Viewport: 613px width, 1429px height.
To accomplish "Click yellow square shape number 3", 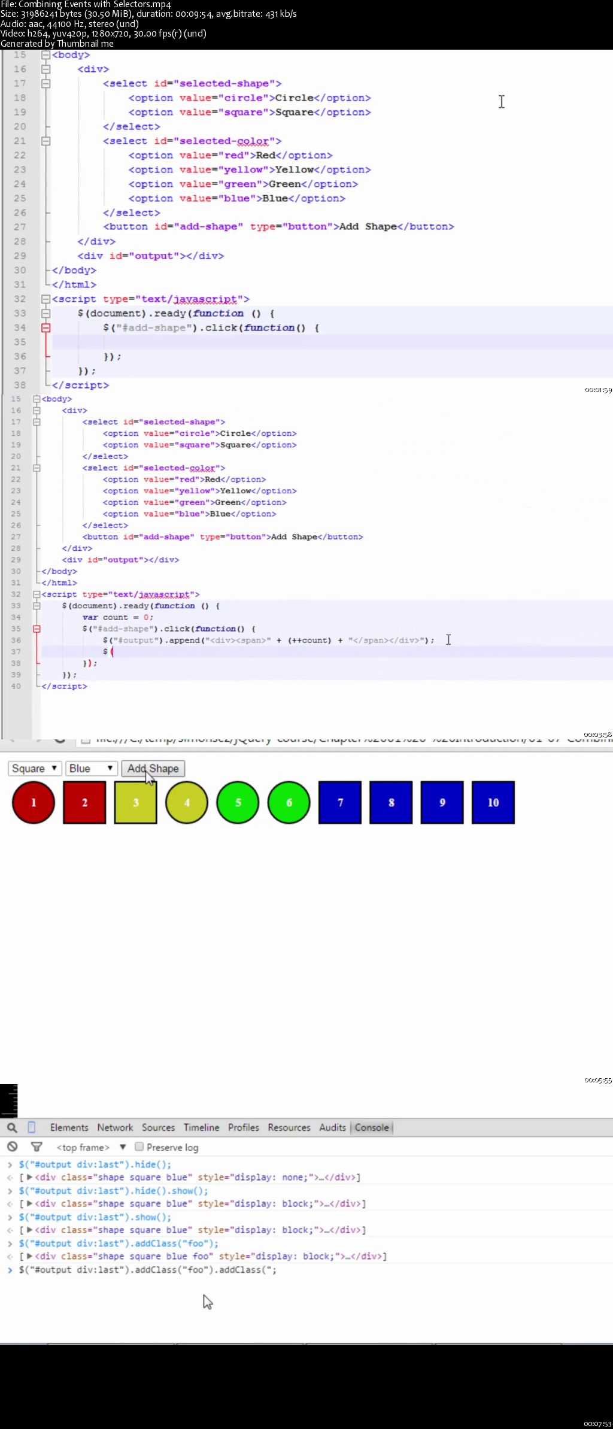I will (136, 802).
